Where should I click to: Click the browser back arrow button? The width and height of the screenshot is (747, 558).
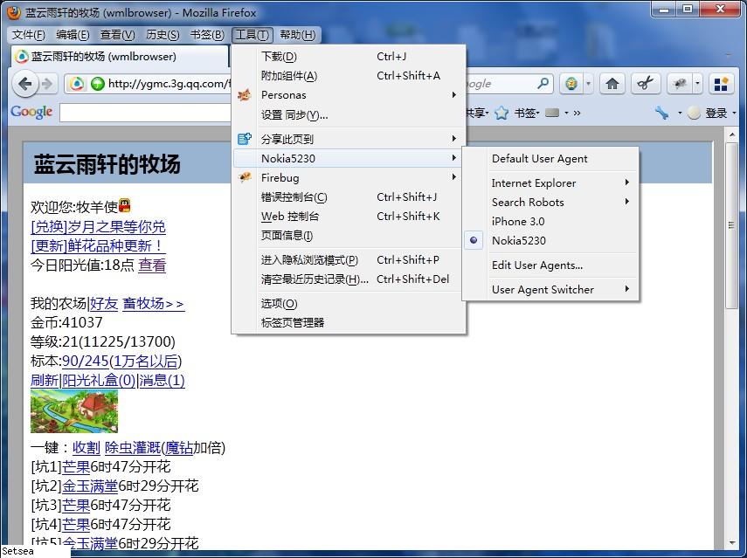25,85
